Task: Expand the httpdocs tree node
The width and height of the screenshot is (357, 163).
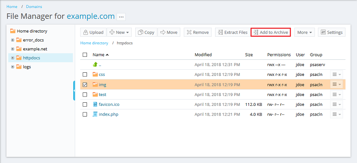Action: click(13, 58)
